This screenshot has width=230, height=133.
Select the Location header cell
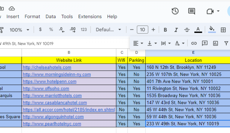pyautogui.click(x=188, y=60)
